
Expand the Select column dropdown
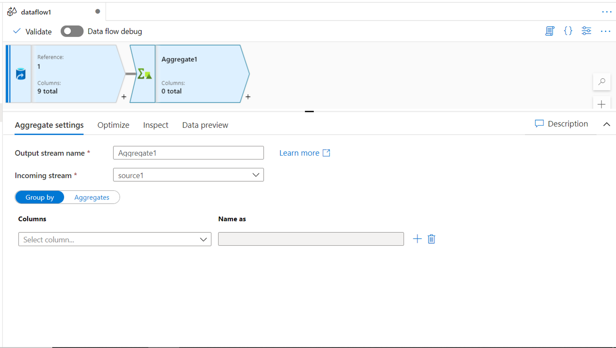pos(115,239)
